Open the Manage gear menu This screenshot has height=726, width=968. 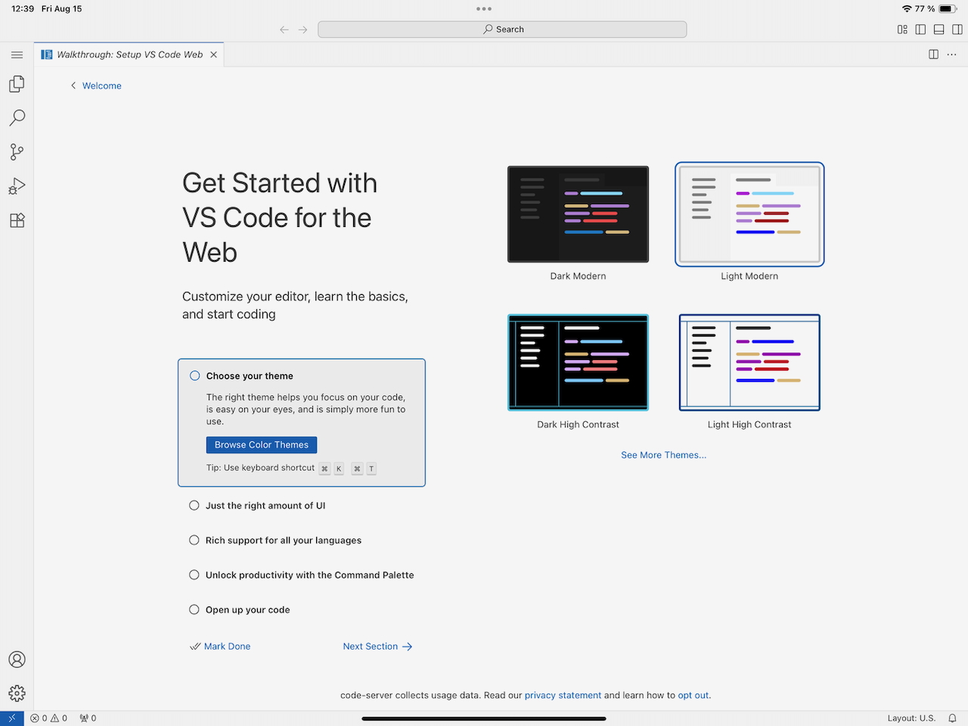[x=17, y=693]
